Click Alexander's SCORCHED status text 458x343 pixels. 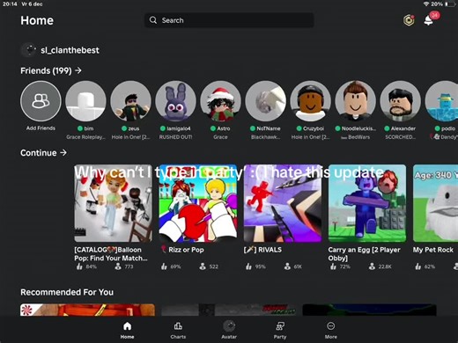coord(400,137)
